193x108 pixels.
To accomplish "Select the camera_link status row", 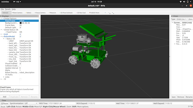I will pyautogui.click(x=19, y=52).
